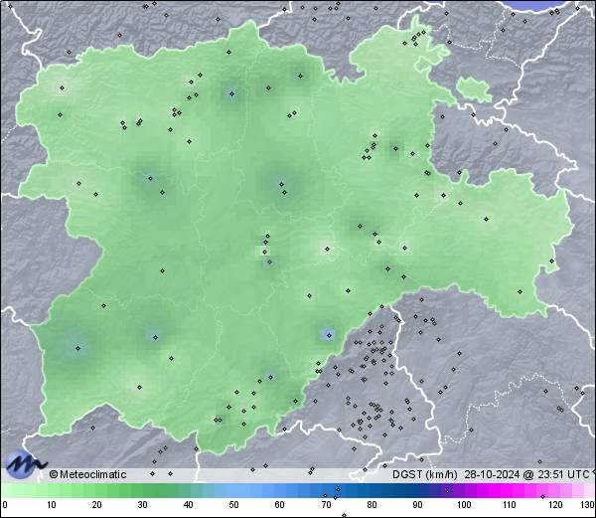Click the 90 value on the scale
This screenshot has height=518, width=596.
pyautogui.click(x=417, y=505)
